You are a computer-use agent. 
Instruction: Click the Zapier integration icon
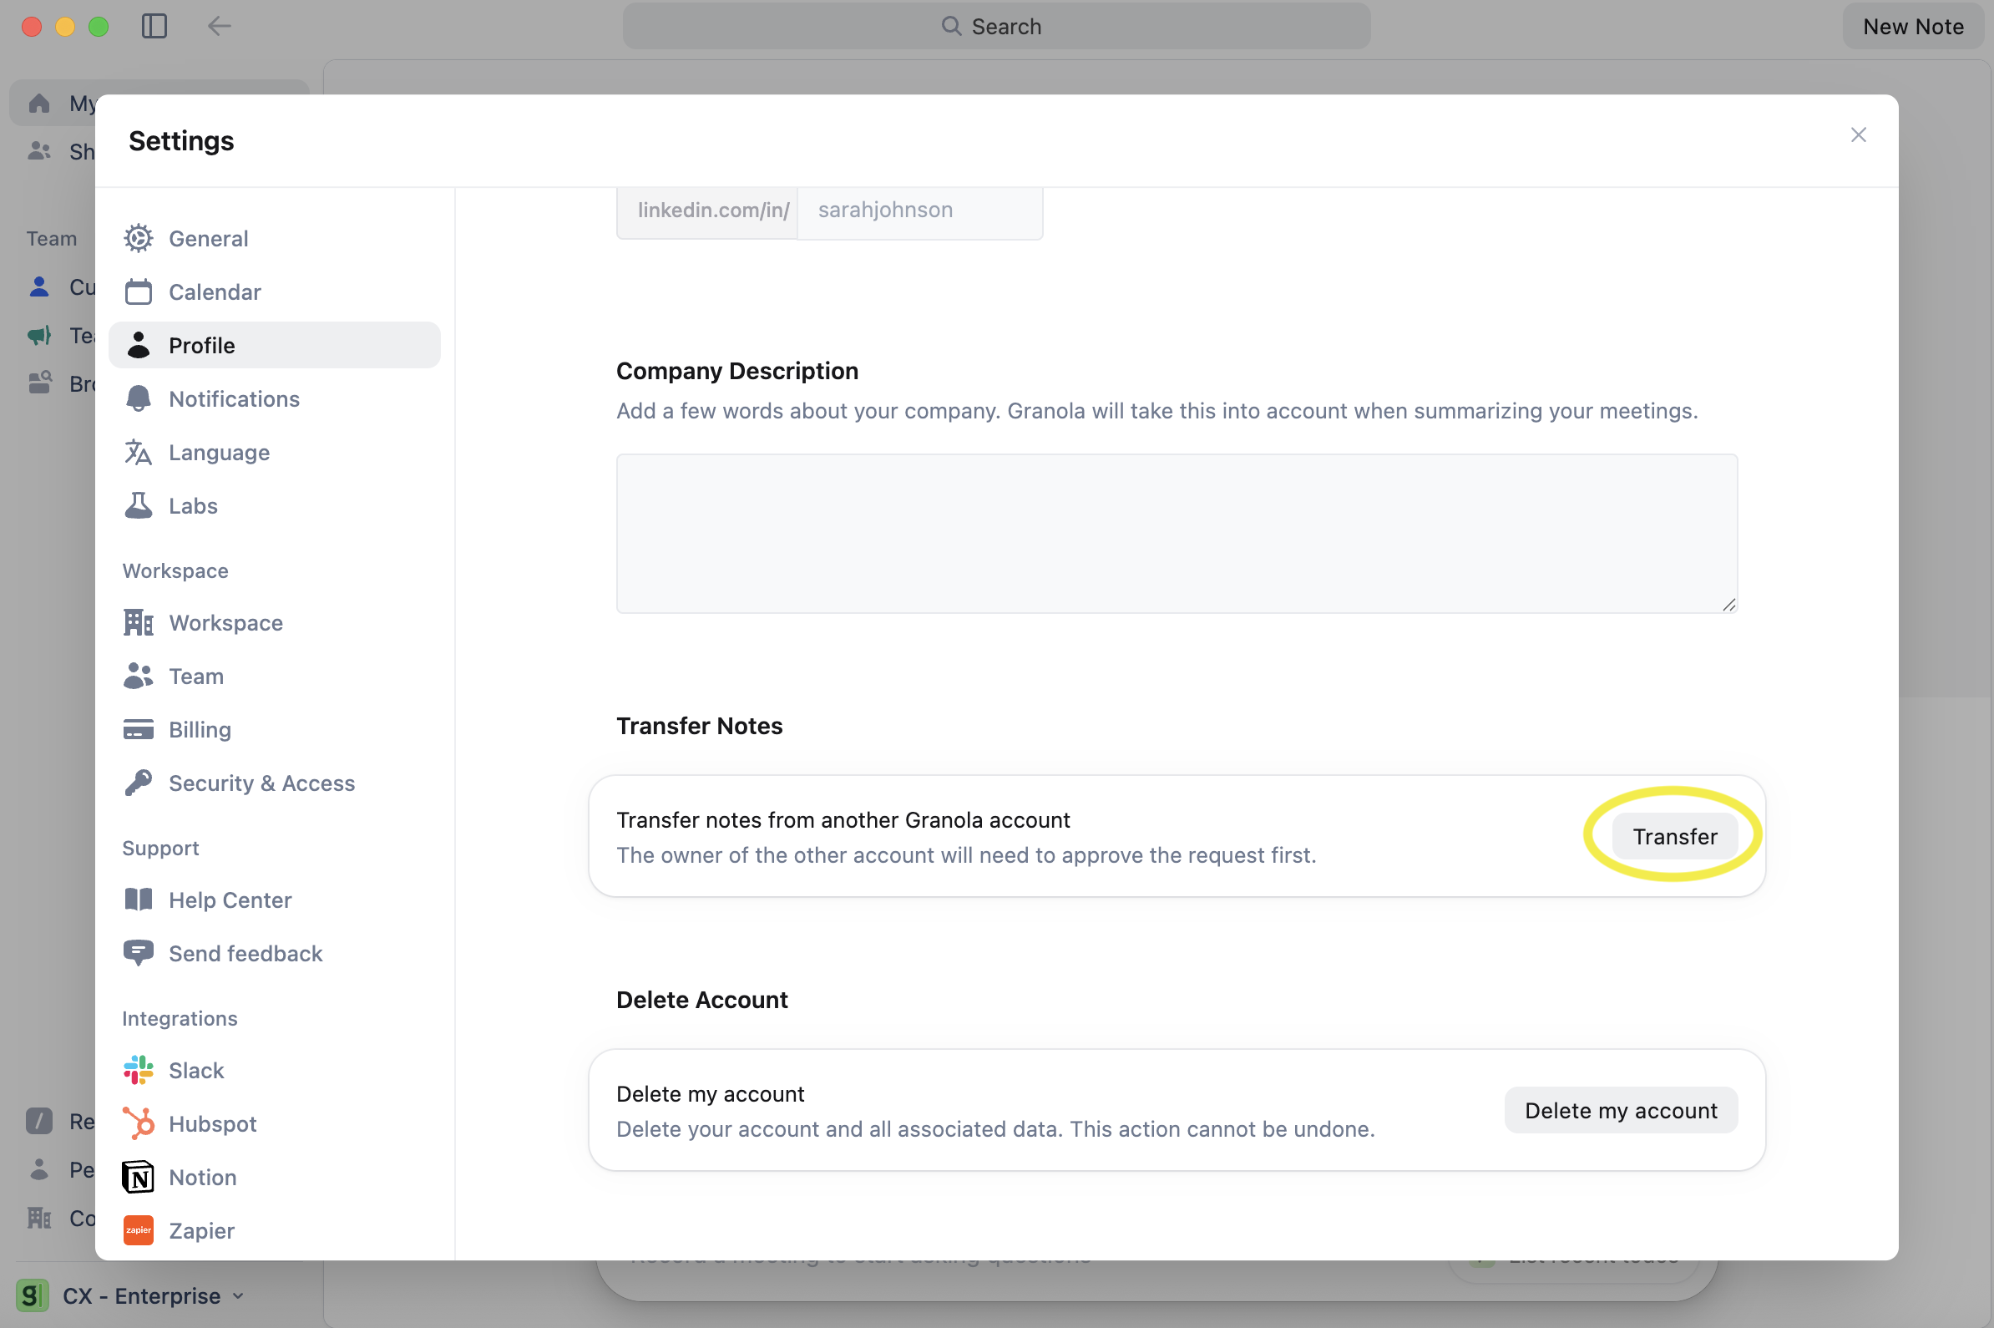pos(138,1230)
